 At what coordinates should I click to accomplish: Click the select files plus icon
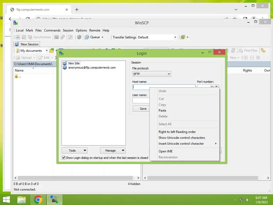click(246, 58)
